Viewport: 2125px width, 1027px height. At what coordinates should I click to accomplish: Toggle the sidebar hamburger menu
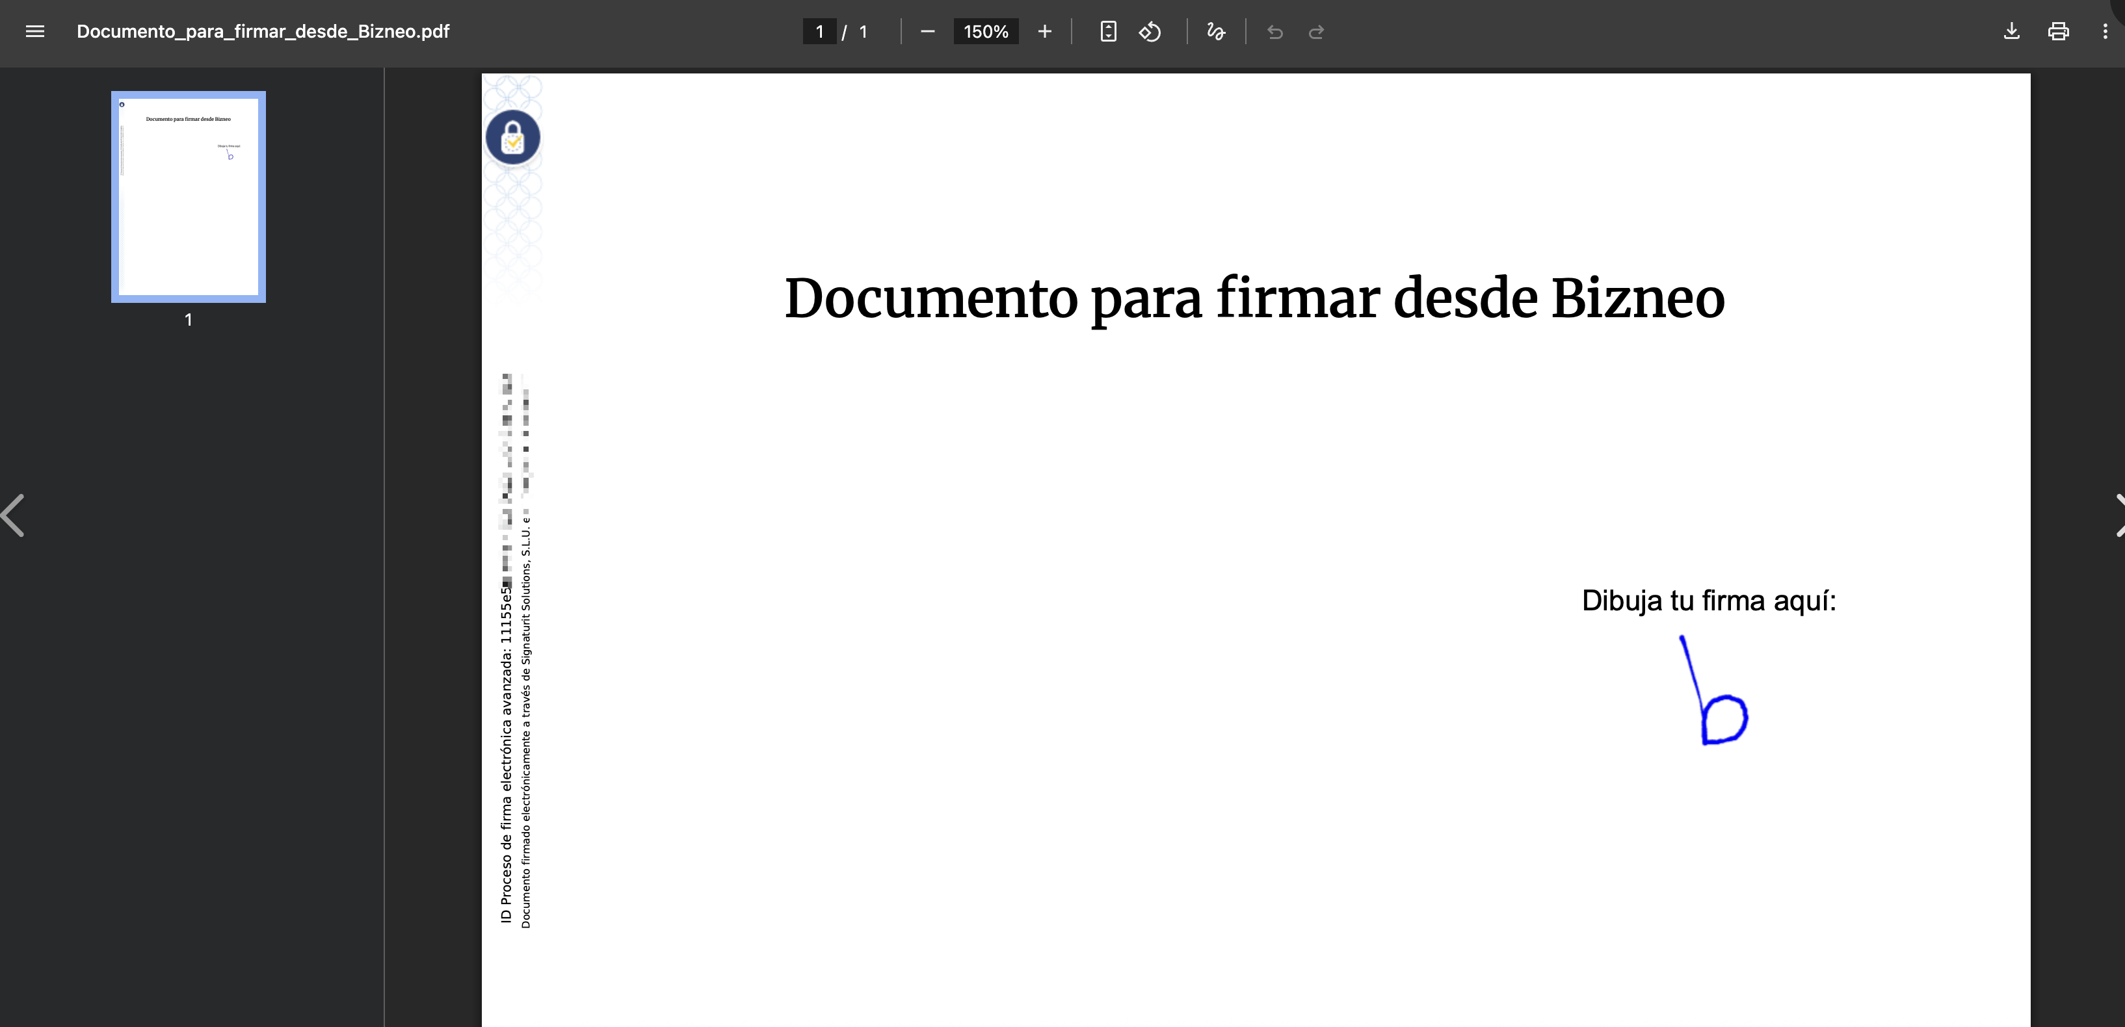34,31
